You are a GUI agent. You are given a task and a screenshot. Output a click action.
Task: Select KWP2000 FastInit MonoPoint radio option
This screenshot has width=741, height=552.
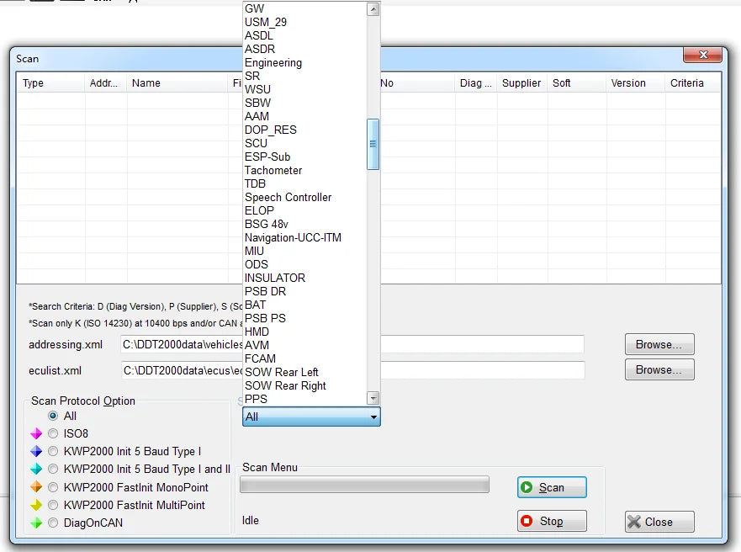pyautogui.click(x=53, y=486)
